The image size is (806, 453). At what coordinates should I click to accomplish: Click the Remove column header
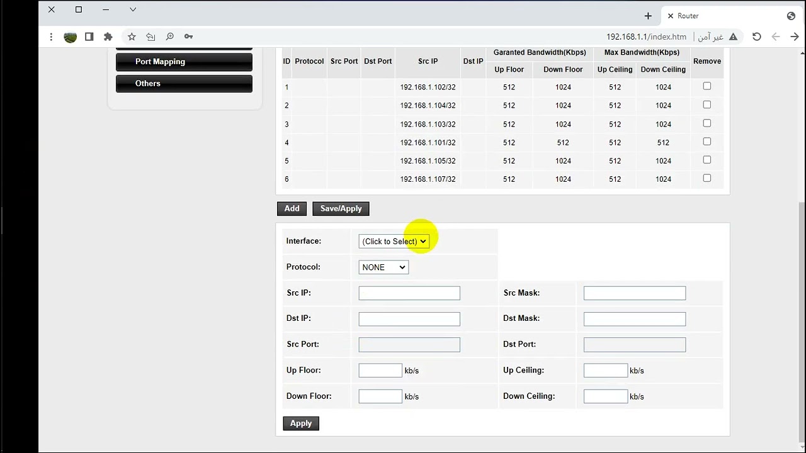(x=707, y=61)
